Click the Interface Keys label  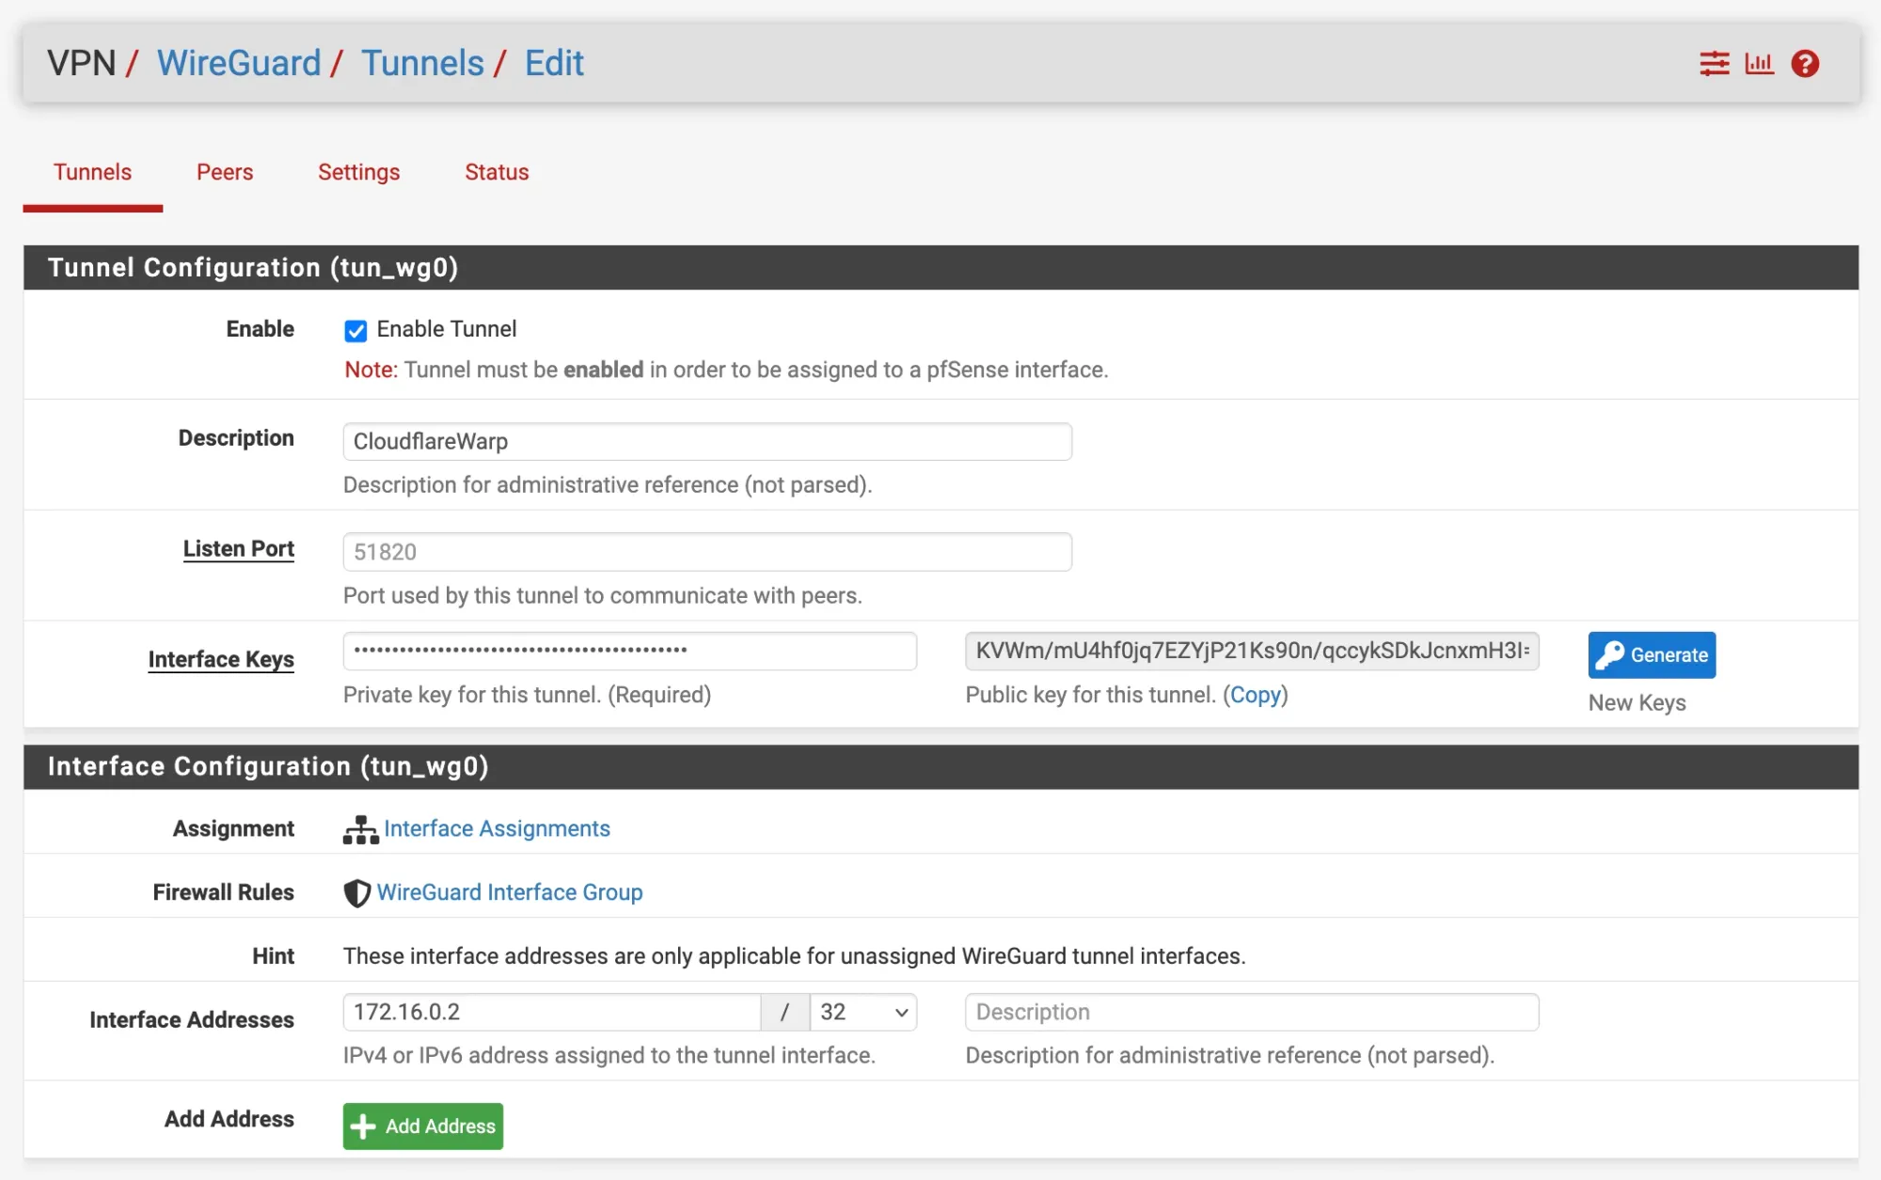(x=221, y=660)
